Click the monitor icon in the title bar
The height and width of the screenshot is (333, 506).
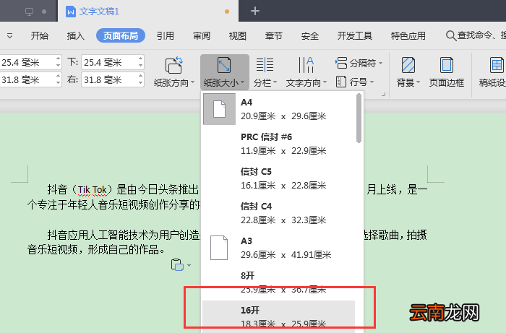pos(30,12)
